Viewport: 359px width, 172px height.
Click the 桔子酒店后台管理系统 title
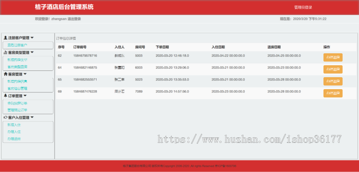pos(64,7)
